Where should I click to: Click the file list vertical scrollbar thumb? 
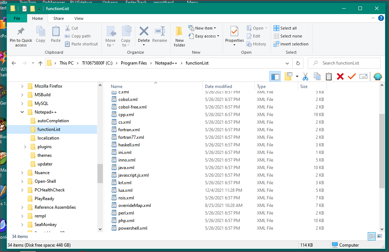(382, 151)
